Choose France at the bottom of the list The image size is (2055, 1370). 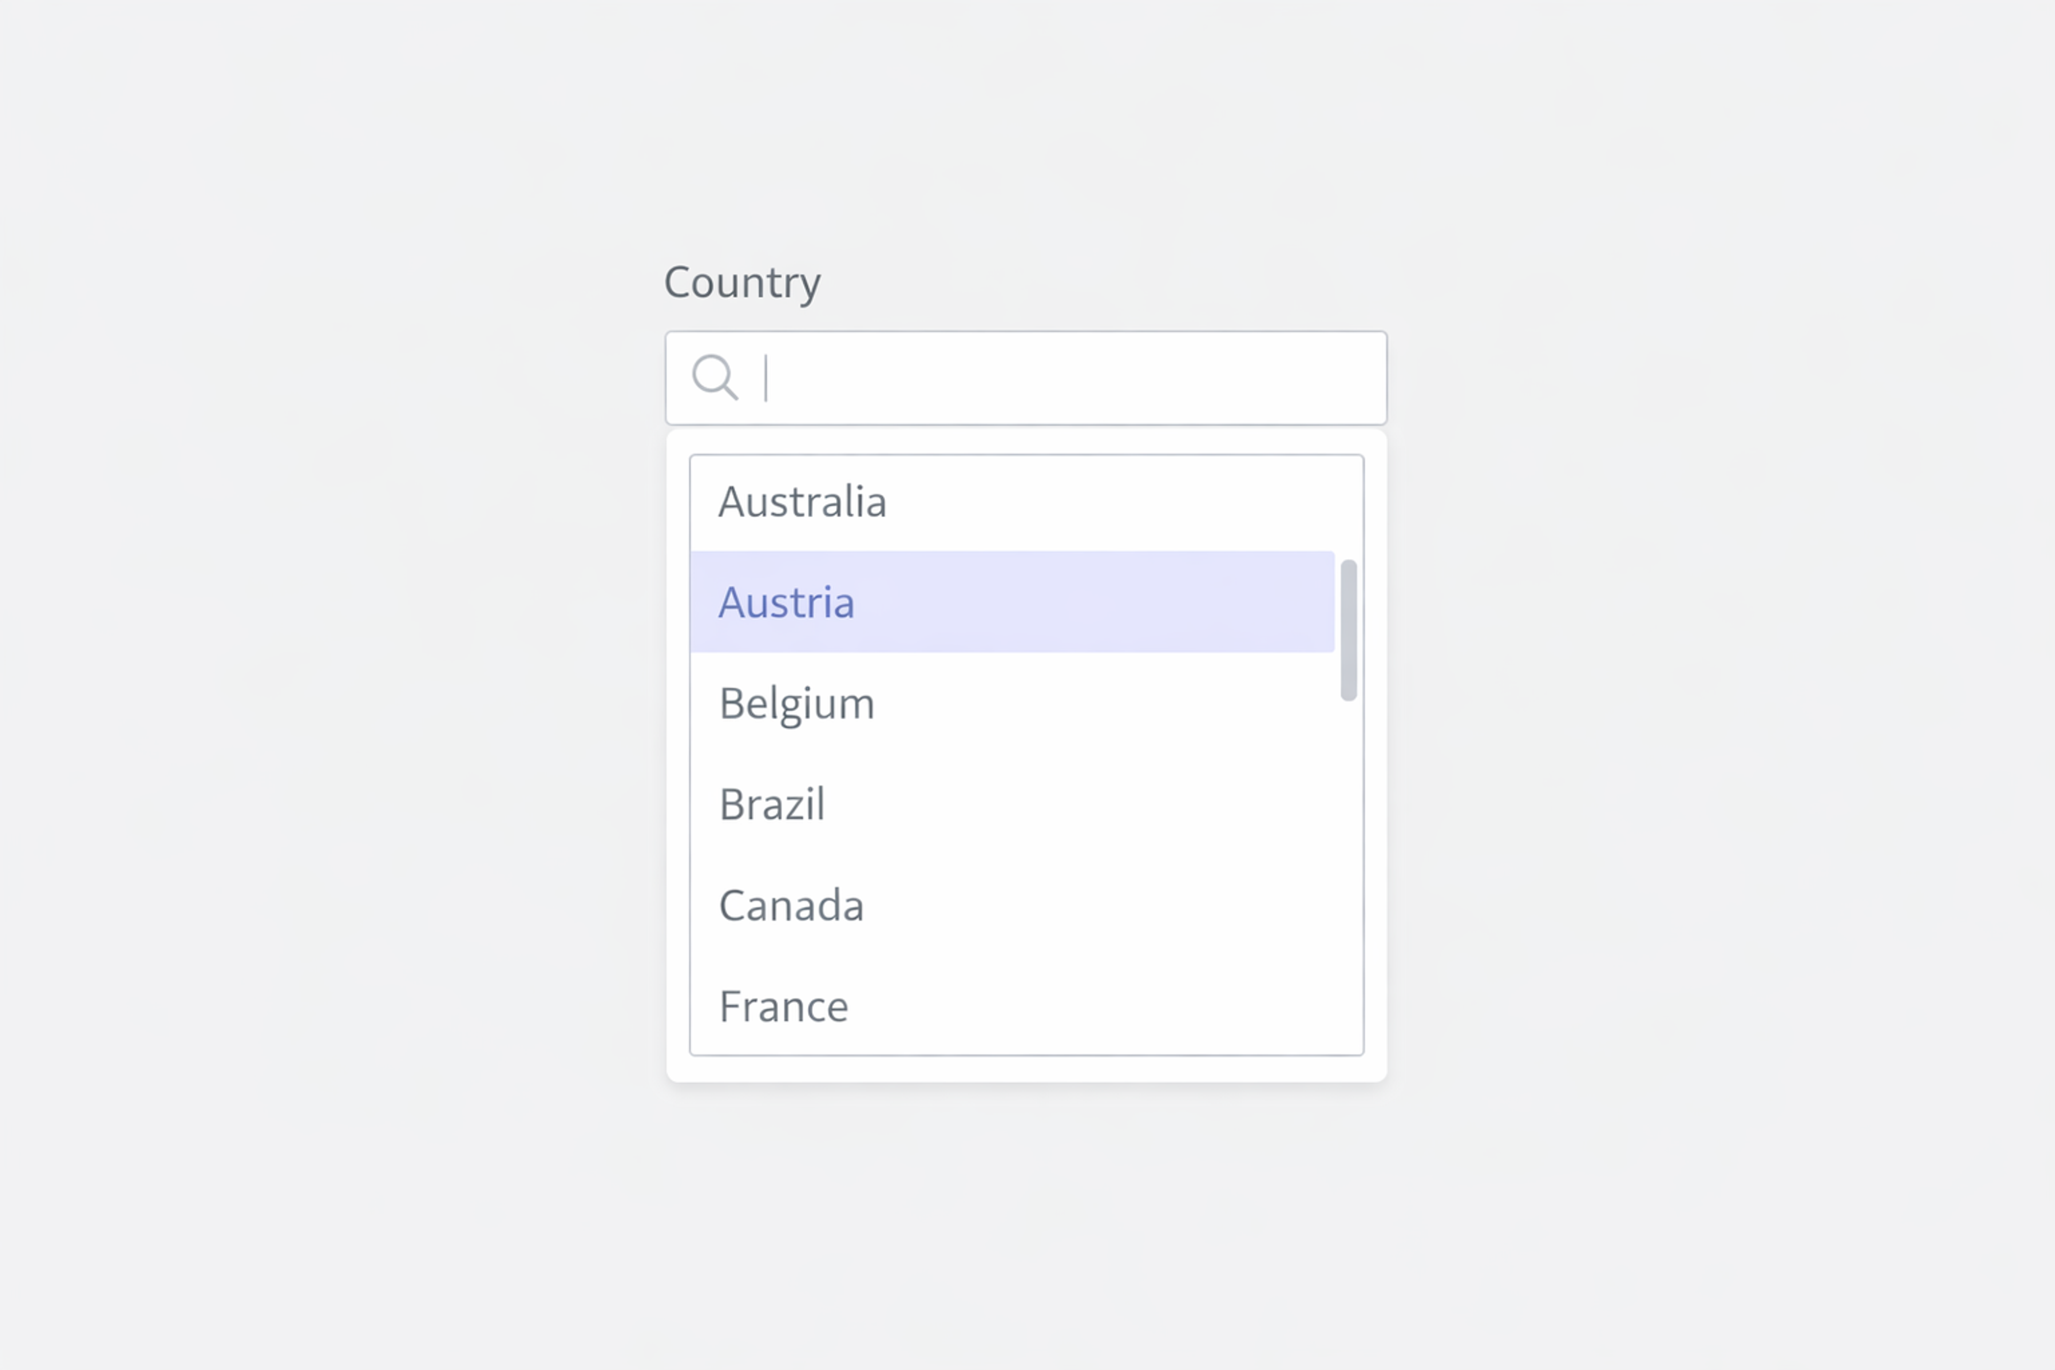click(x=783, y=1006)
